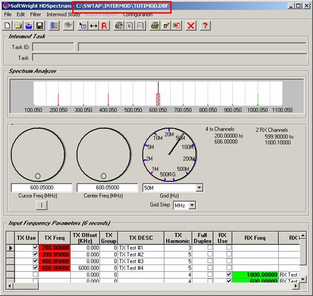Screen dimensions: 313x296
Task: Click the TX Harmonic column header
Action: (178, 238)
